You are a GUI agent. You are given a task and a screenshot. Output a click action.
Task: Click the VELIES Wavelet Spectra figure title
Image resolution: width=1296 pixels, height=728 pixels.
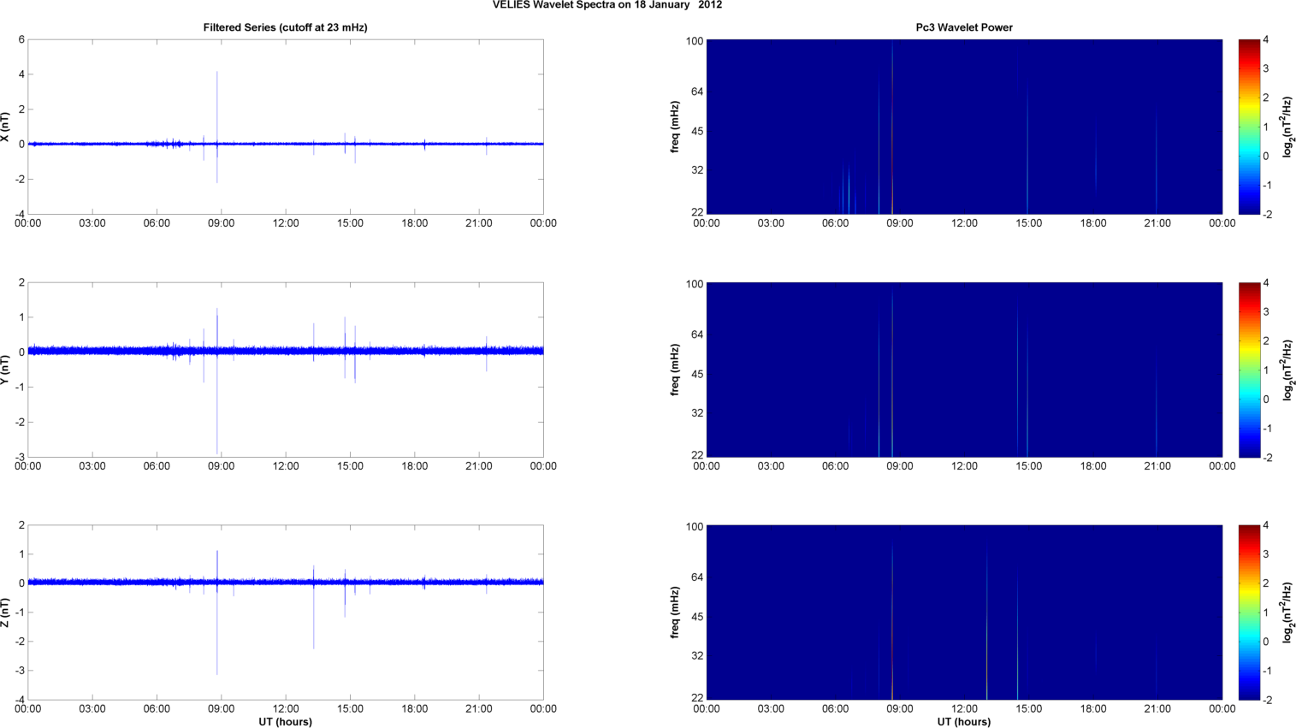click(607, 5)
